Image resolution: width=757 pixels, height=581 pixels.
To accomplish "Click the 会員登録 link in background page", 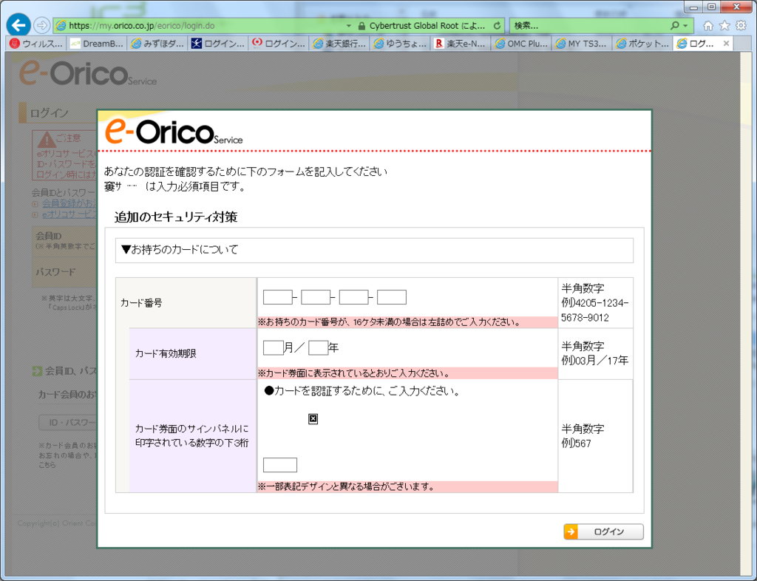I will tap(70, 203).
